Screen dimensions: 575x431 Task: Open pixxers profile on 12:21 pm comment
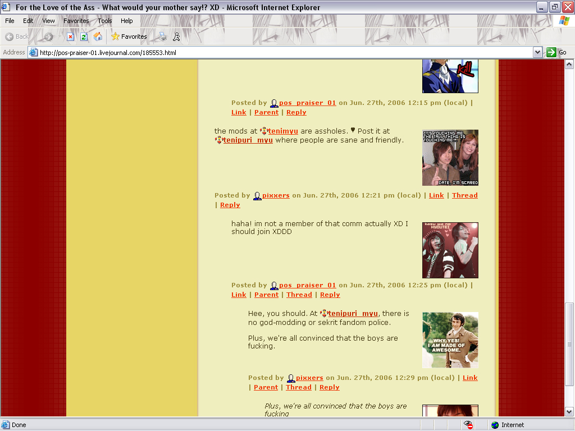coord(276,196)
